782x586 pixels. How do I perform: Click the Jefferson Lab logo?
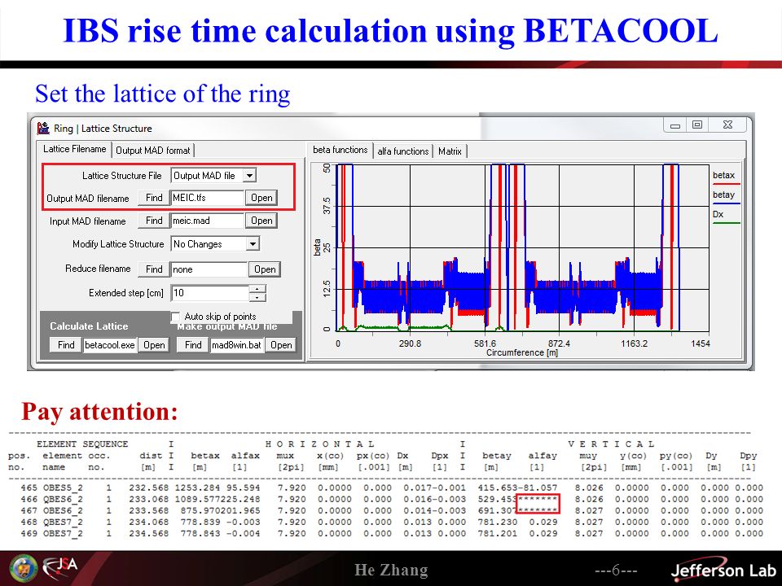(x=723, y=570)
